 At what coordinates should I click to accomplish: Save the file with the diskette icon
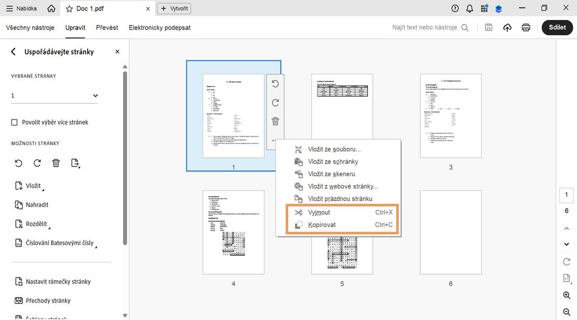coord(488,27)
